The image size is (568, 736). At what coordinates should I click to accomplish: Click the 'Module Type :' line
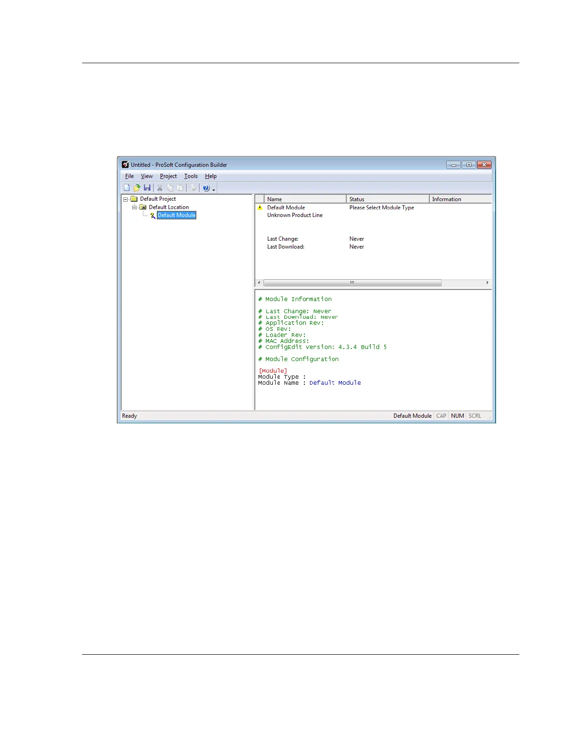[282, 377]
